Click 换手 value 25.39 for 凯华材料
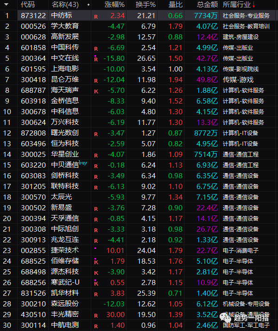 146,293
